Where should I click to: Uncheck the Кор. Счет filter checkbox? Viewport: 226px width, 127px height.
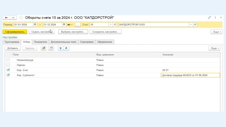pyautogui.click(x=8, y=70)
